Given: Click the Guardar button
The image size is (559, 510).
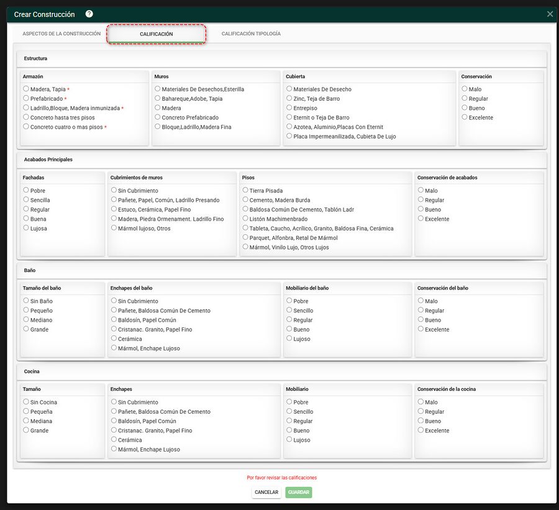Looking at the screenshot, I should [298, 492].
